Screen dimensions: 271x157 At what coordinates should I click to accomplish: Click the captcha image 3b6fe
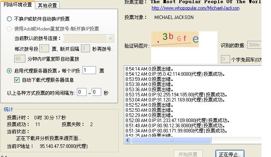(x=175, y=39)
